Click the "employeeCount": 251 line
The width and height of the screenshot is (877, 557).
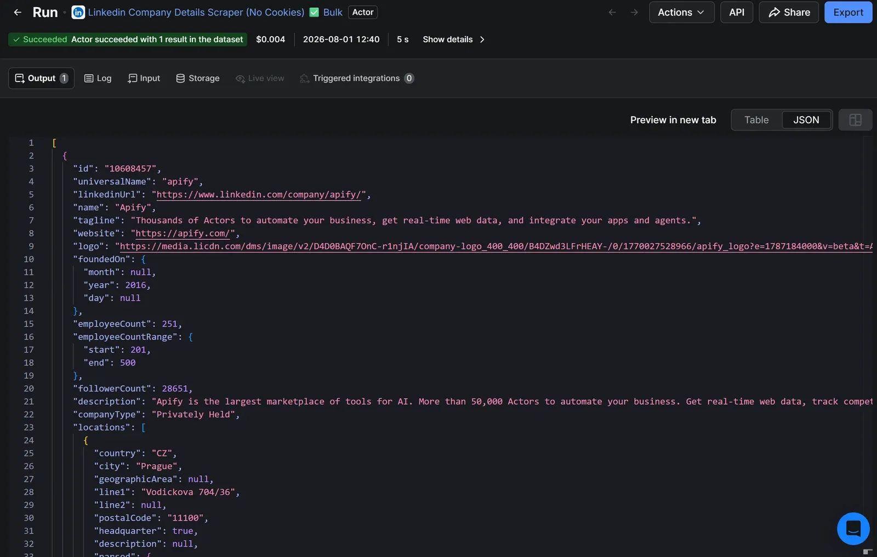point(127,324)
